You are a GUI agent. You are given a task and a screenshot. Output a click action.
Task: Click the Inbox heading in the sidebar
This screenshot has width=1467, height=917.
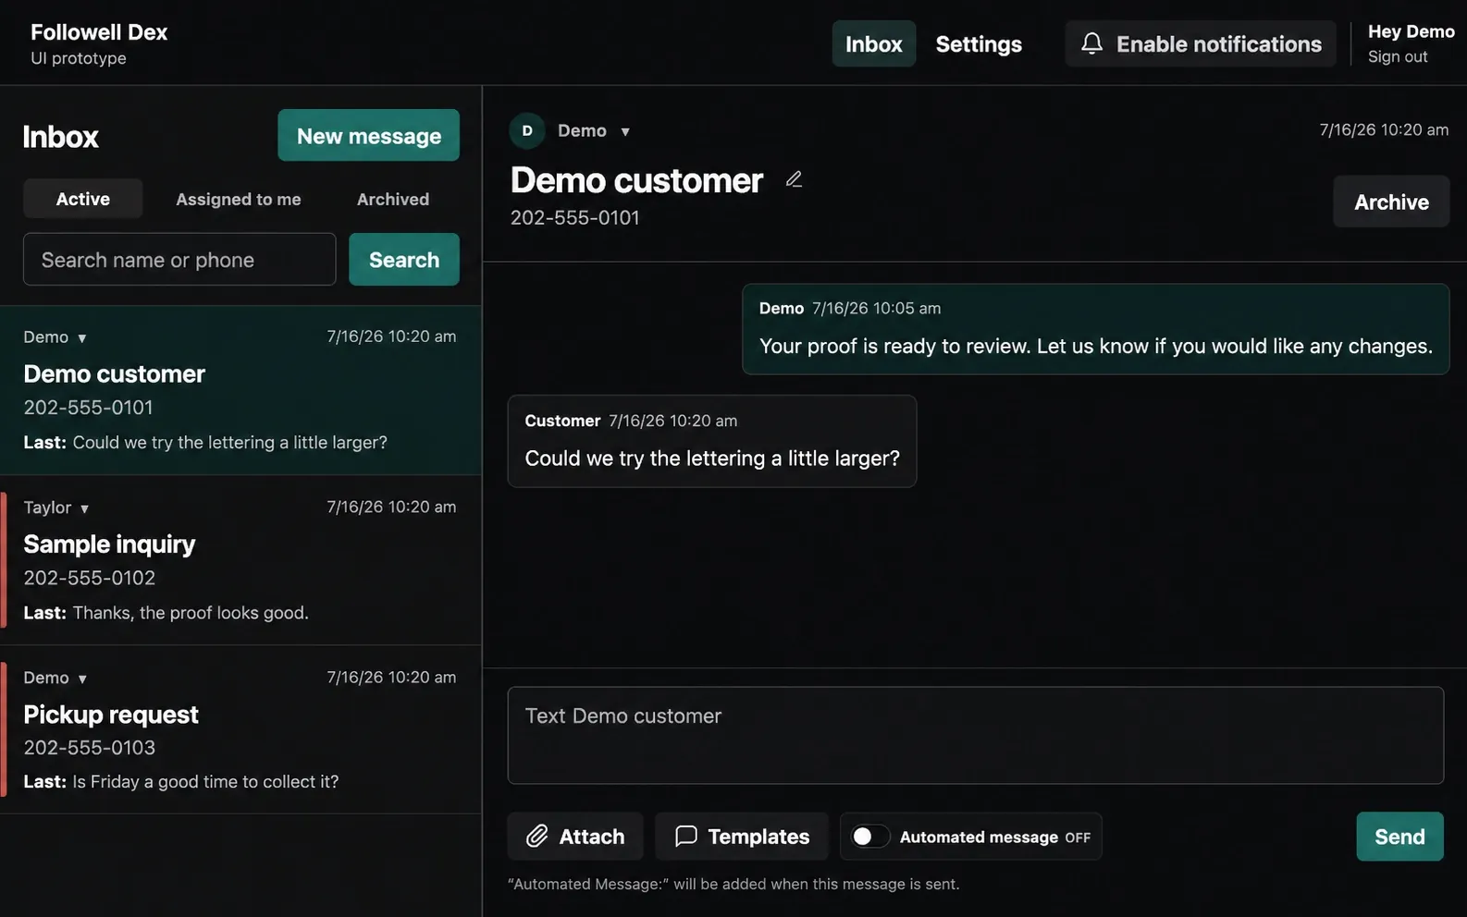(61, 137)
